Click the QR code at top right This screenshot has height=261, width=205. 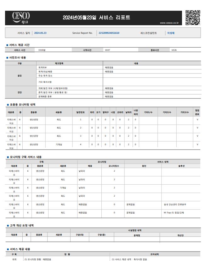point(192,18)
